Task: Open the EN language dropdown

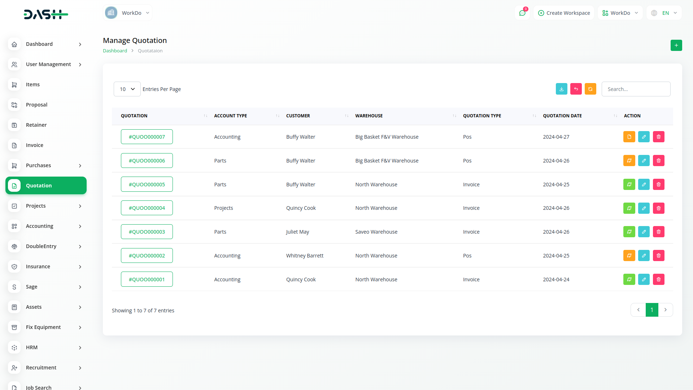Action: point(664,13)
